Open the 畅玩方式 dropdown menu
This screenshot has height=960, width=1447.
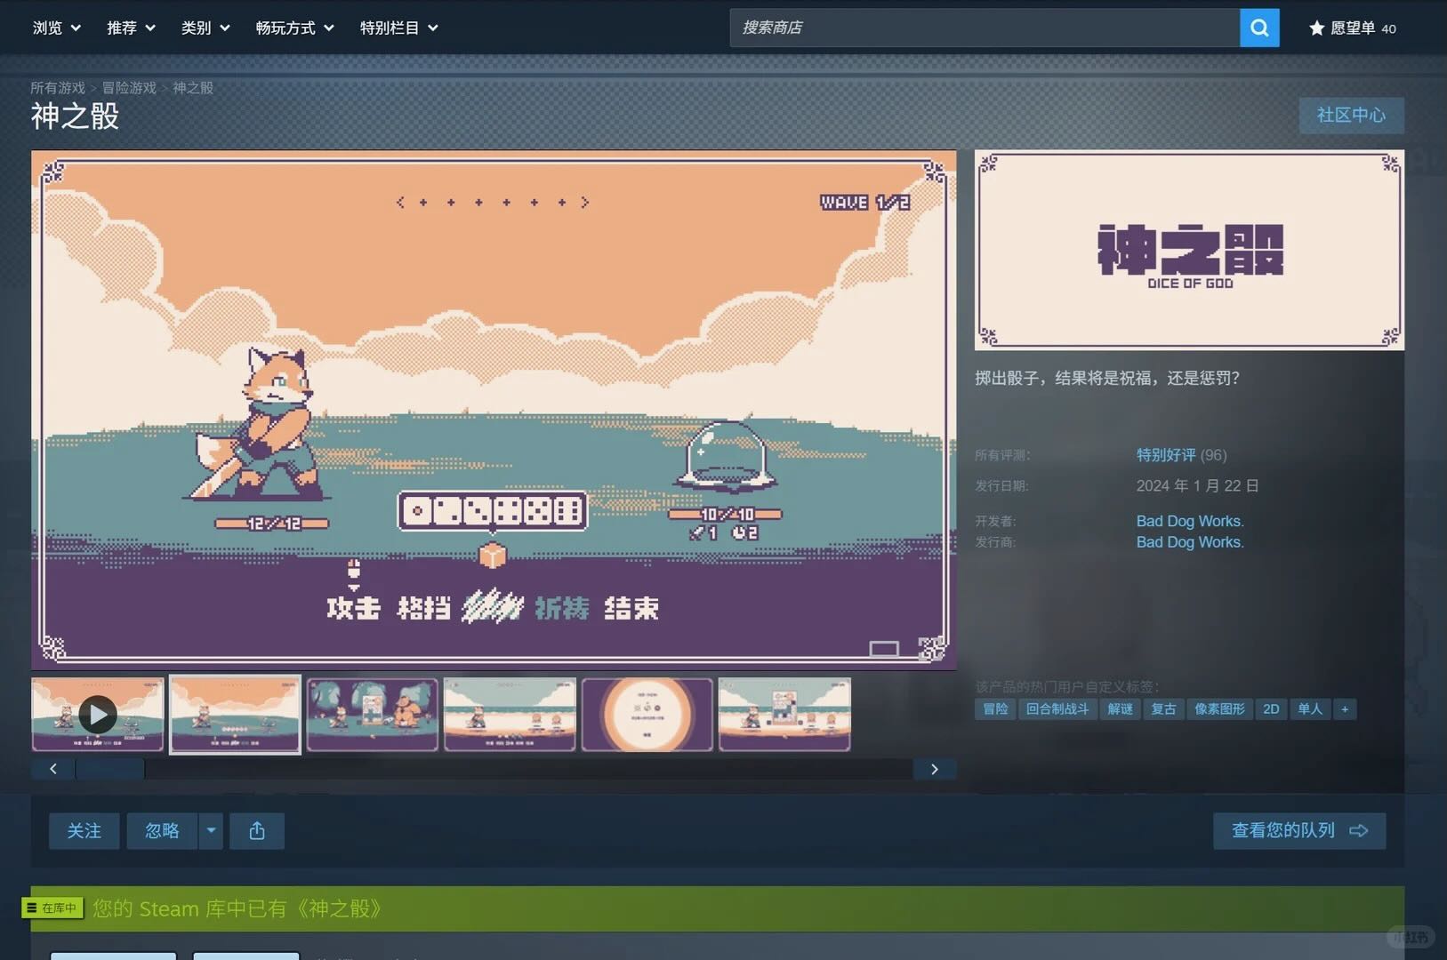point(295,28)
